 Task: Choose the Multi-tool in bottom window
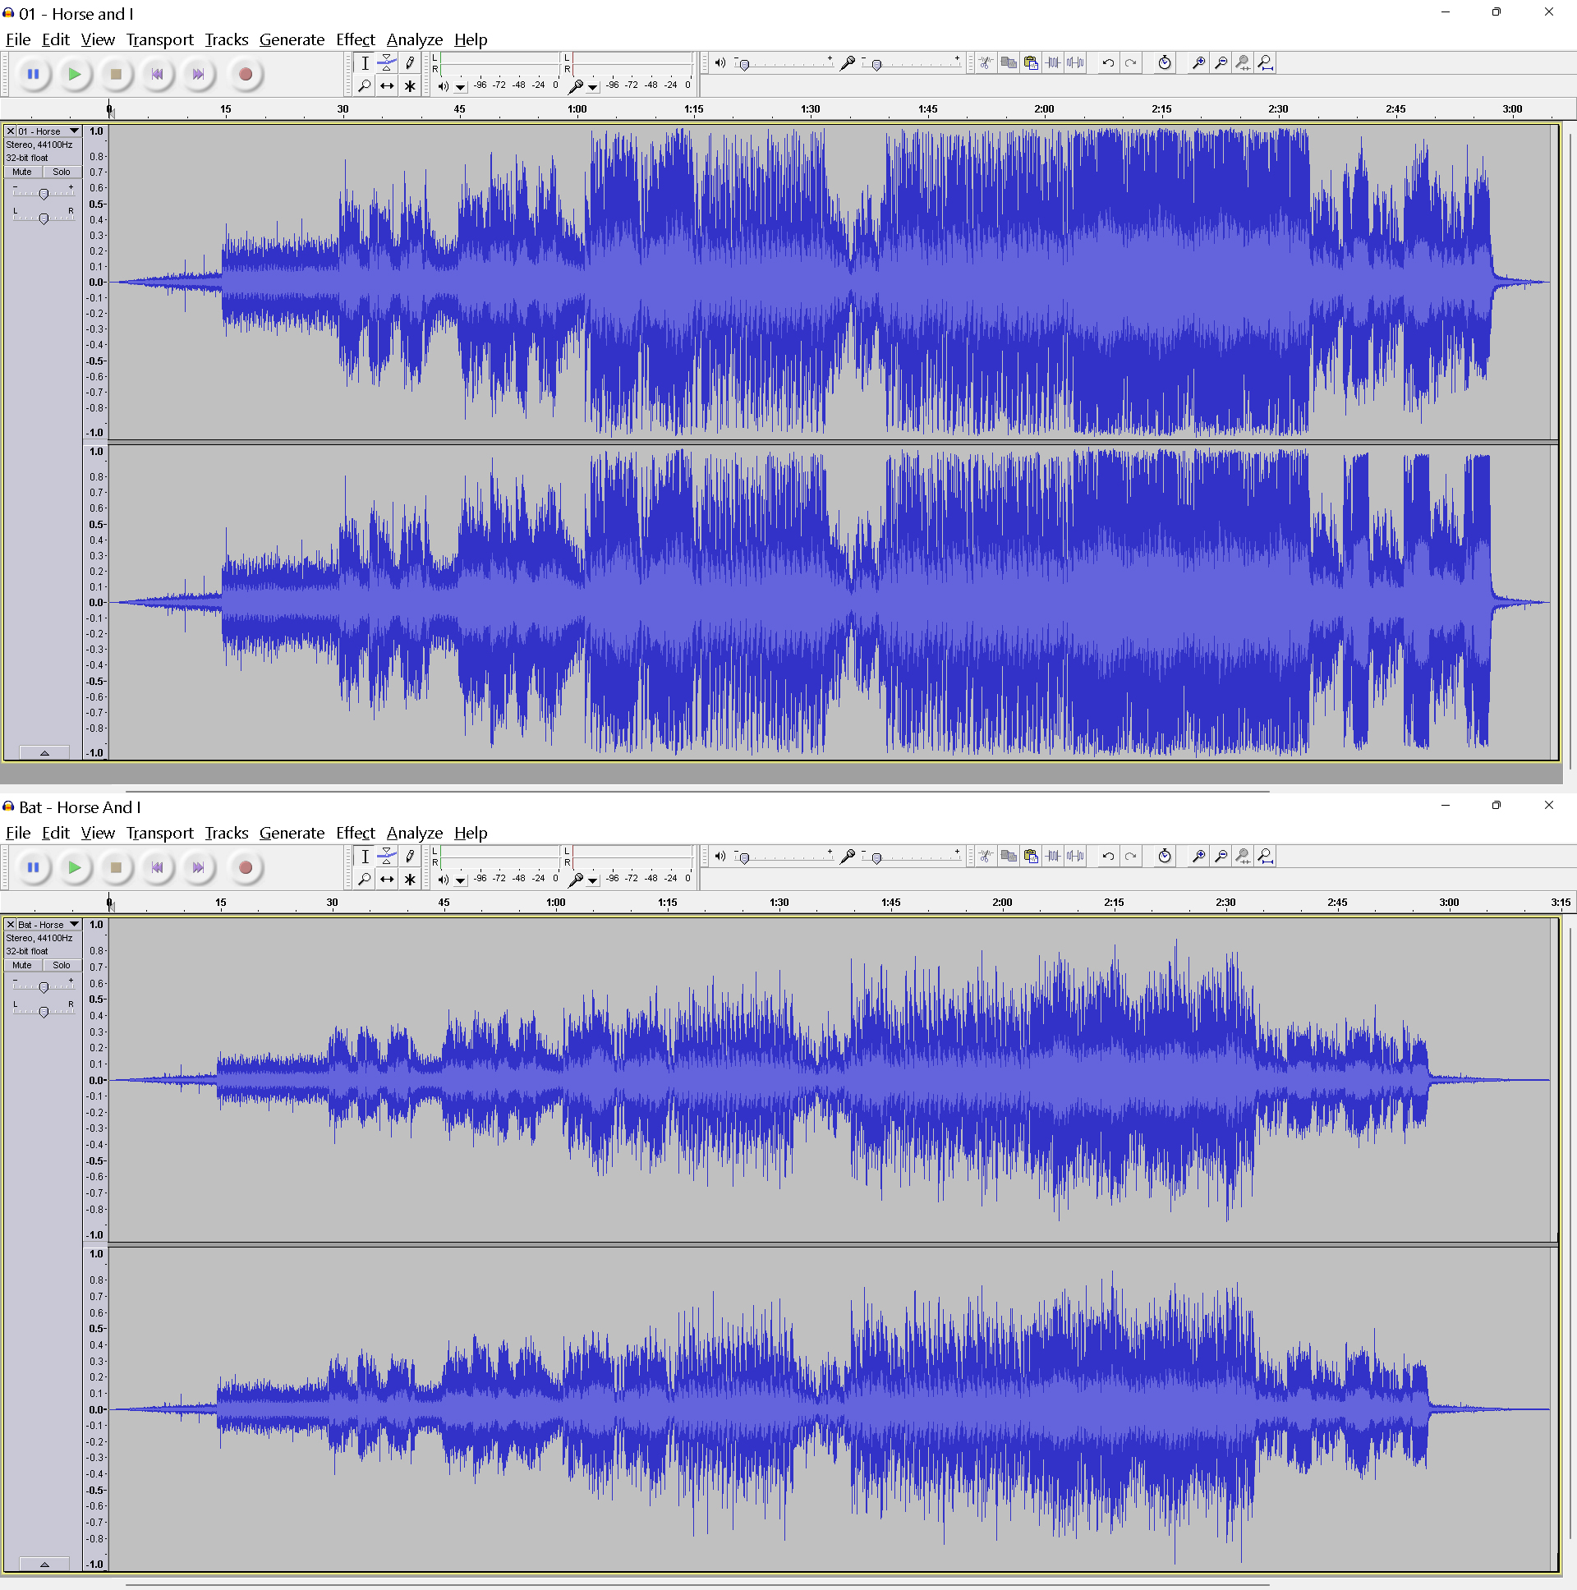pos(410,879)
